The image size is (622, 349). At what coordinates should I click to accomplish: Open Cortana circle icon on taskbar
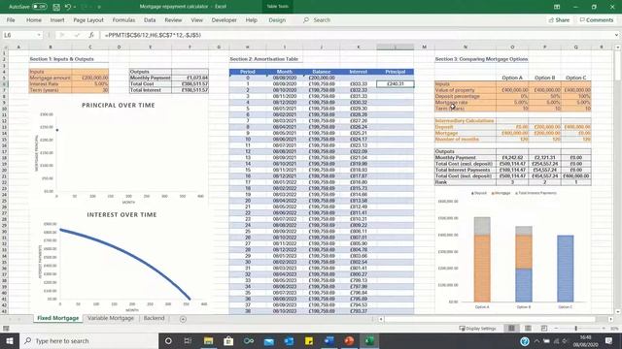[168, 340]
